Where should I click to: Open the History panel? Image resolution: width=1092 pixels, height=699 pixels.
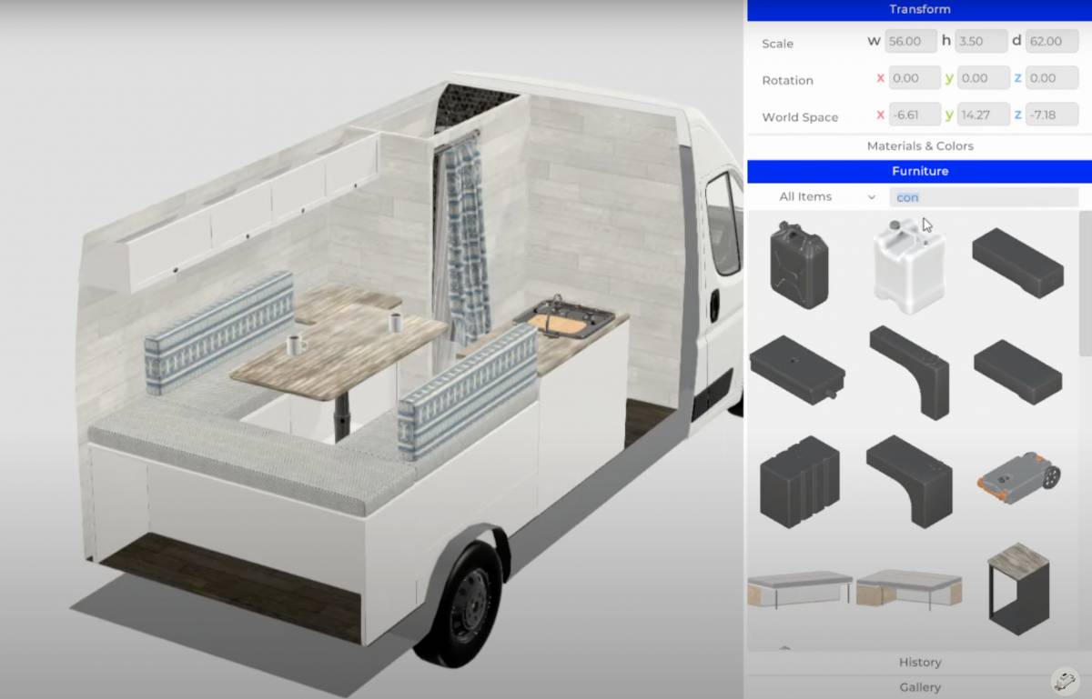tap(920, 662)
